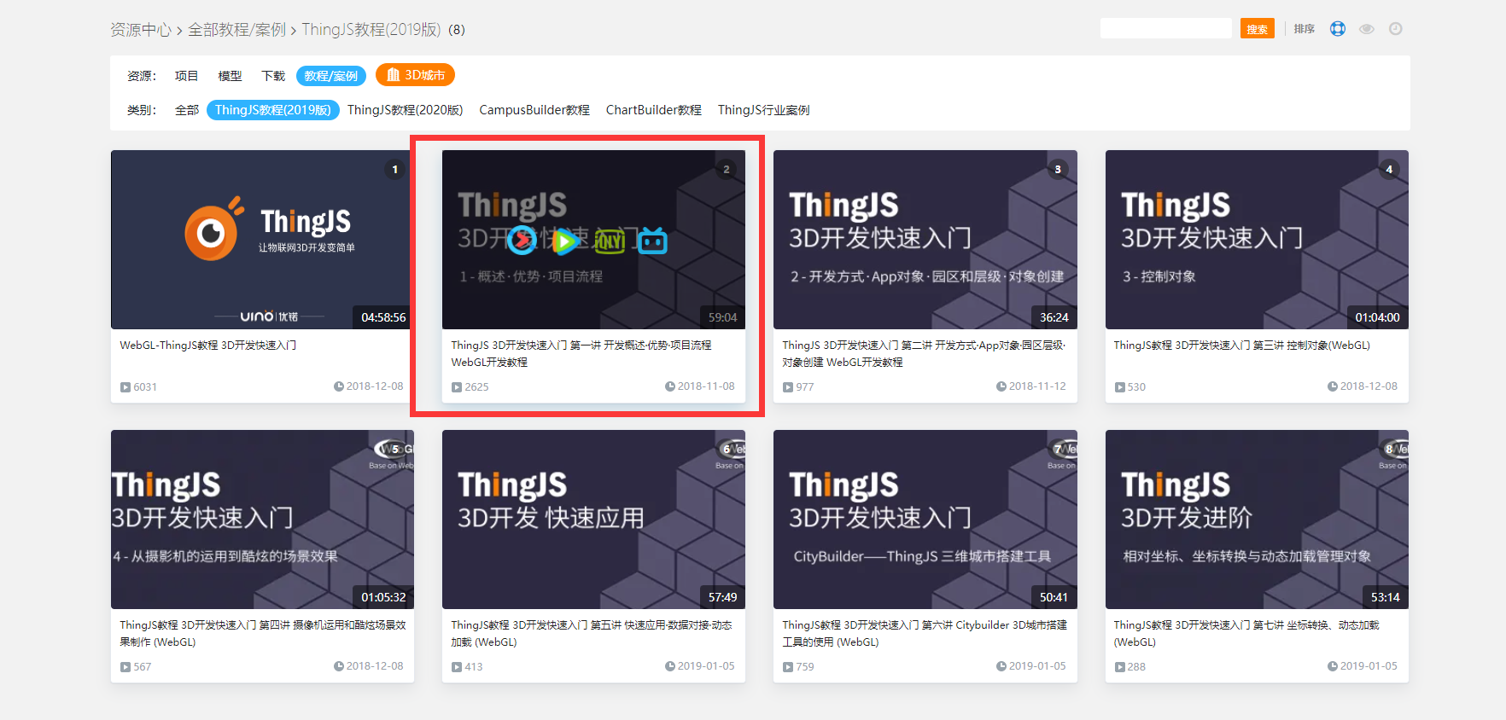The height and width of the screenshot is (720, 1506).
Task: Open title 第七讲 坐标转换、动态加载
Action: 1246,633
